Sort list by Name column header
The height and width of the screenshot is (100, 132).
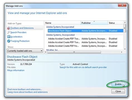(x=62, y=23)
